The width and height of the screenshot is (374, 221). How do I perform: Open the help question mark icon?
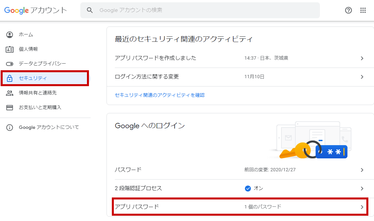click(x=348, y=10)
